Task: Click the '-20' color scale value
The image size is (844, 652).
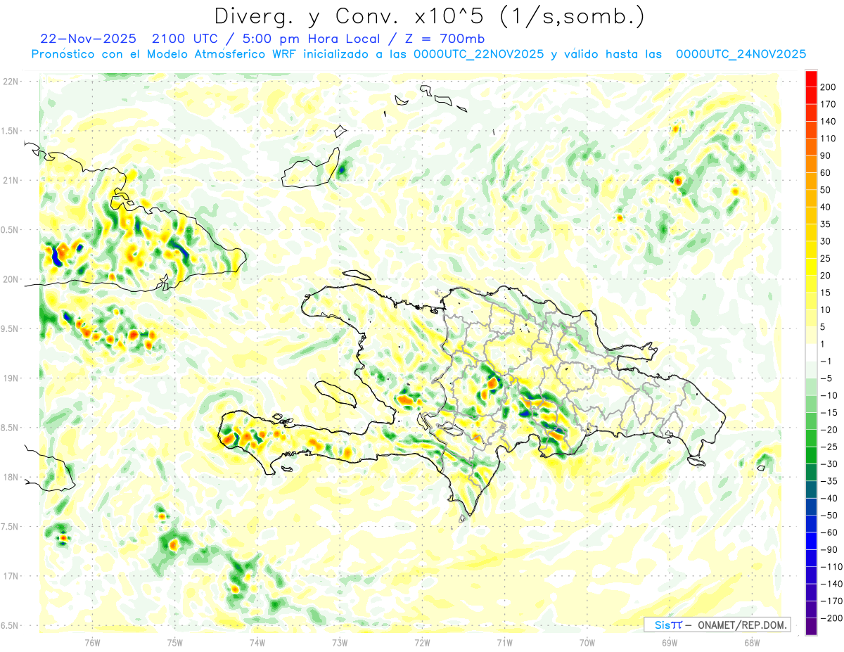Action: [x=828, y=429]
